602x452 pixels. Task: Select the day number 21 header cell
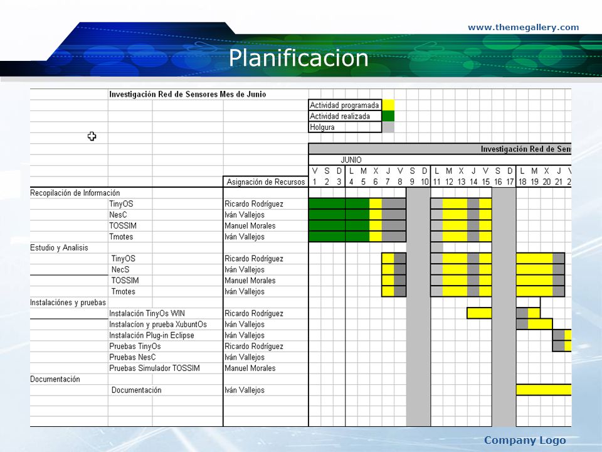559,182
